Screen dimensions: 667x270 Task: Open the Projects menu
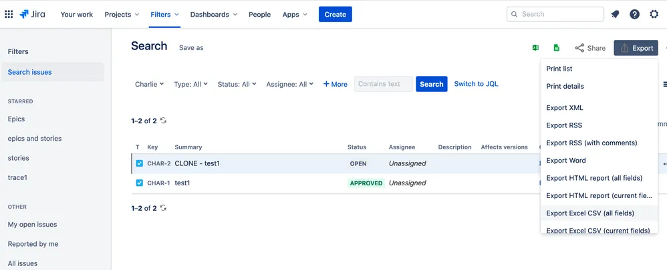[x=122, y=15]
